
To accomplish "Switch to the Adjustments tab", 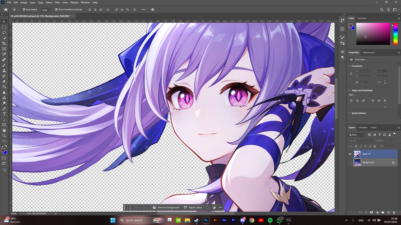I will 369,52.
